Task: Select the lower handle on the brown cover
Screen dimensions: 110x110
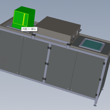Action: click(x=73, y=39)
